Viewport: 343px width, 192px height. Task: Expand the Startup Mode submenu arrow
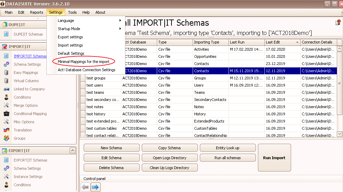coord(120,29)
